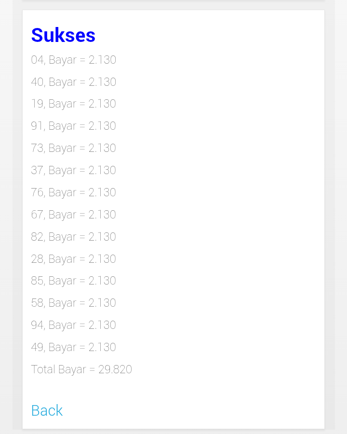Click the 2.130 amount beside 04
The width and height of the screenshot is (347, 434).
coord(102,60)
